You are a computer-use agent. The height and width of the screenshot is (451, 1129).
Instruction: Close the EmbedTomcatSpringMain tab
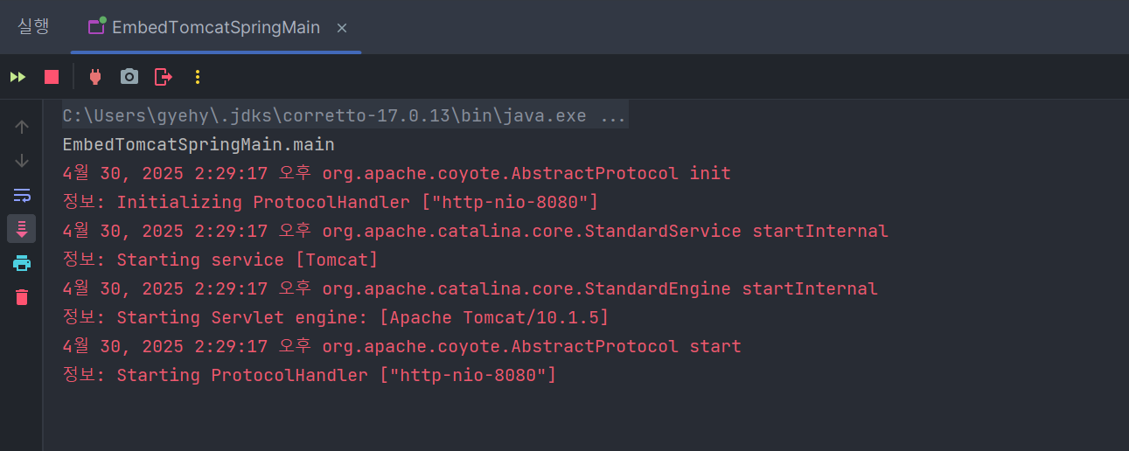pos(342,28)
